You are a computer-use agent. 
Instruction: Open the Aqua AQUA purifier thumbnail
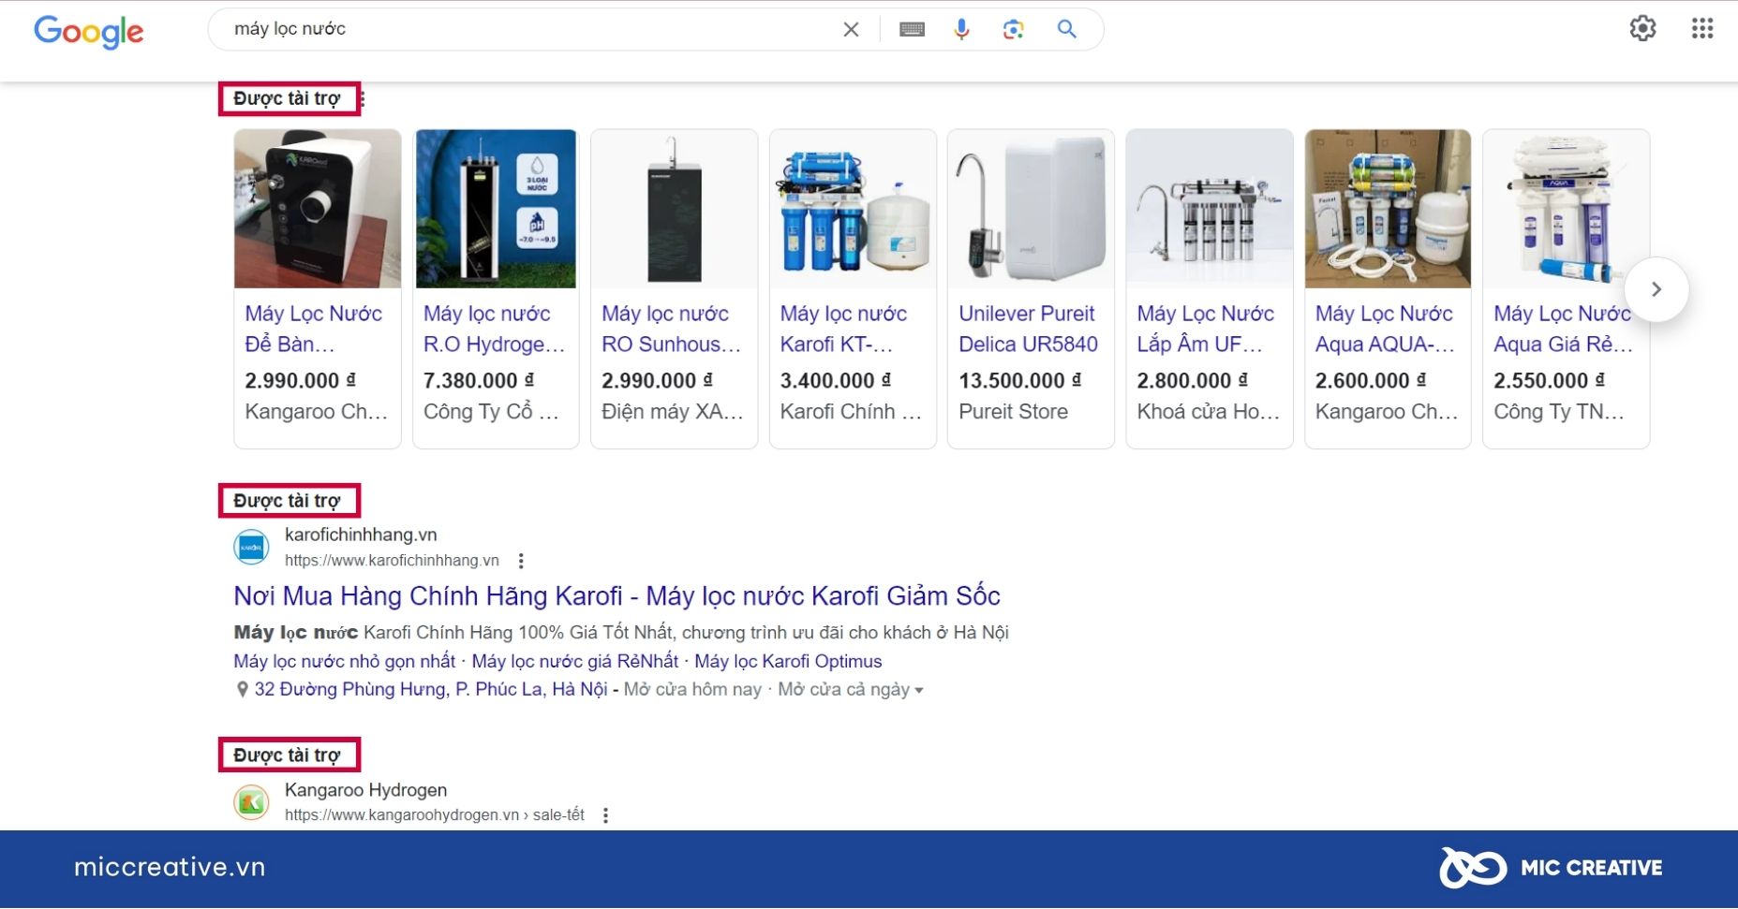tap(1388, 209)
